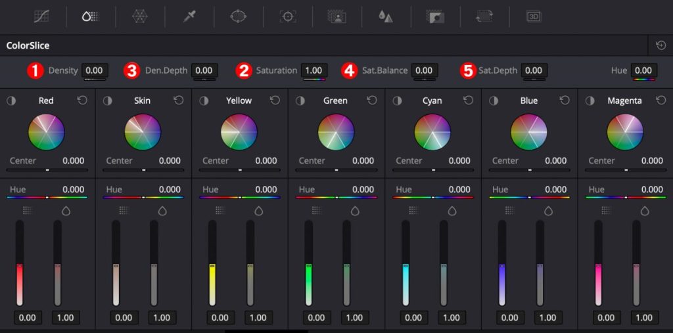
Task: Click the Cyan Center slider handle
Action: pos(434,170)
